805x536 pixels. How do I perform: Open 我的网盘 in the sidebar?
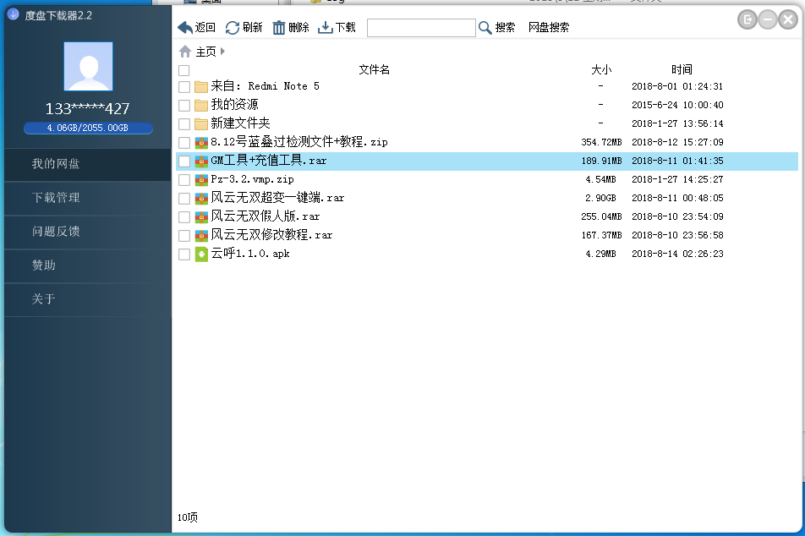click(88, 164)
